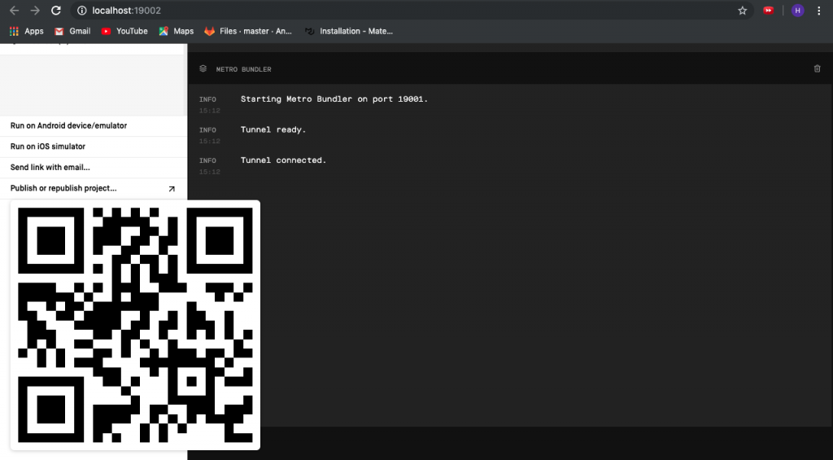Screen dimensions: 833x460
Task: Open the Apps bookmark shortcut
Action: [x=27, y=32]
